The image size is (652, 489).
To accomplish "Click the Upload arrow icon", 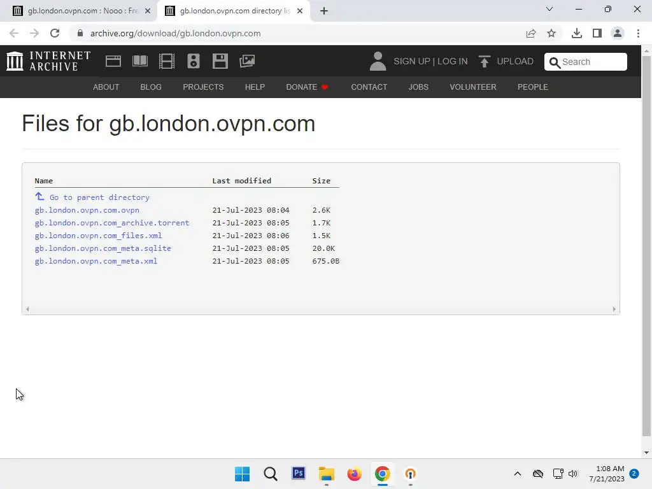I will 484,61.
